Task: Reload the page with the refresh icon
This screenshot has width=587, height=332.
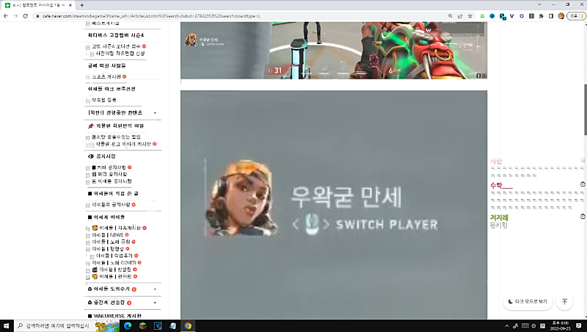Action: [x=26, y=15]
